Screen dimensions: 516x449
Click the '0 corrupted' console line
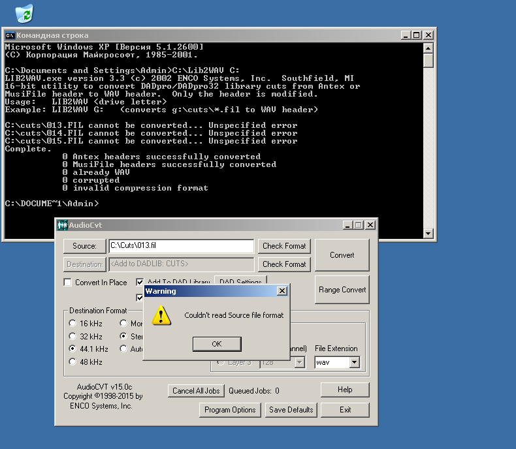(x=91, y=180)
